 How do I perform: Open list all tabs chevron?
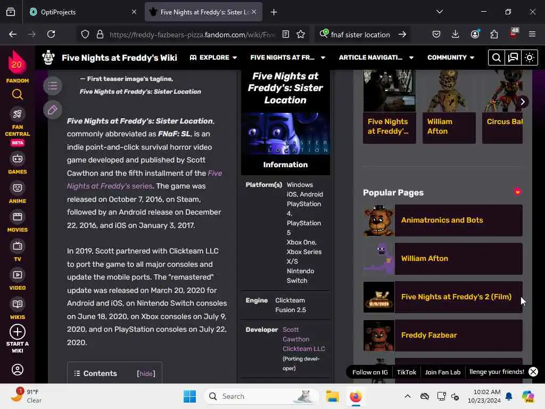pos(440,12)
